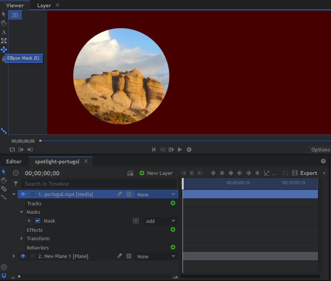Open the mask blend mode Add dropdown
Viewport: 331px width, 281px height.
pyautogui.click(x=160, y=221)
